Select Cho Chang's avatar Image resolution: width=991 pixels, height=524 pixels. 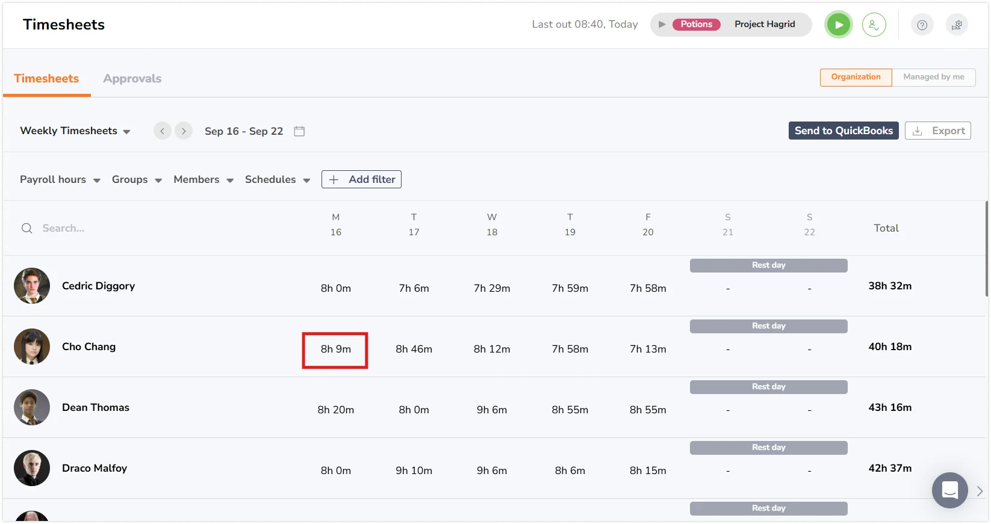click(32, 347)
